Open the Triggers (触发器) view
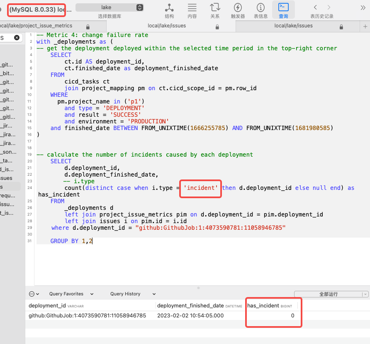The height and width of the screenshot is (344, 370). pos(238,10)
